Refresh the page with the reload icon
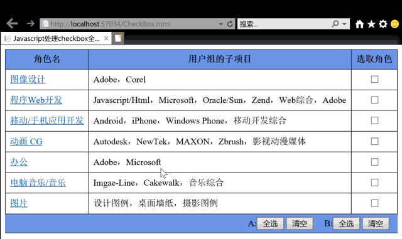The width and height of the screenshot is (402, 239). 230,24
